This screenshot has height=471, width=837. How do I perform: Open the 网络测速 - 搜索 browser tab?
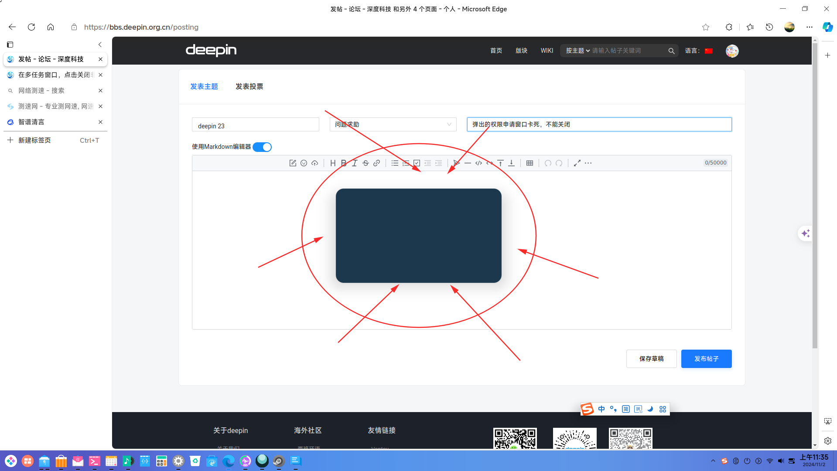(55, 91)
